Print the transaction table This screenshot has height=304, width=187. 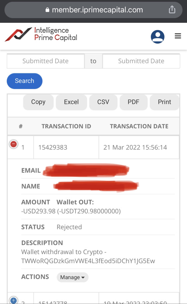tap(164, 102)
